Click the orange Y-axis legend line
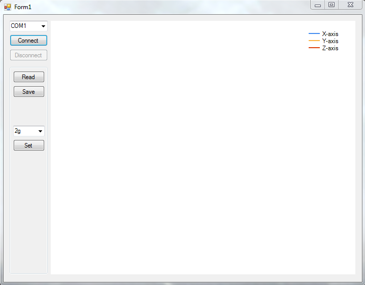Image resolution: width=365 pixels, height=285 pixels. coord(314,41)
